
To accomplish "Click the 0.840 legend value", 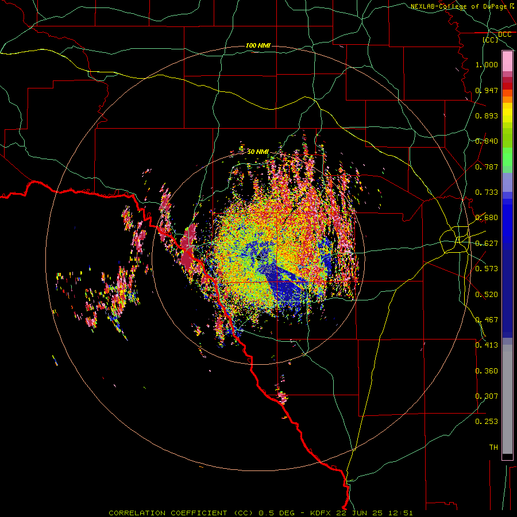I will point(487,141).
